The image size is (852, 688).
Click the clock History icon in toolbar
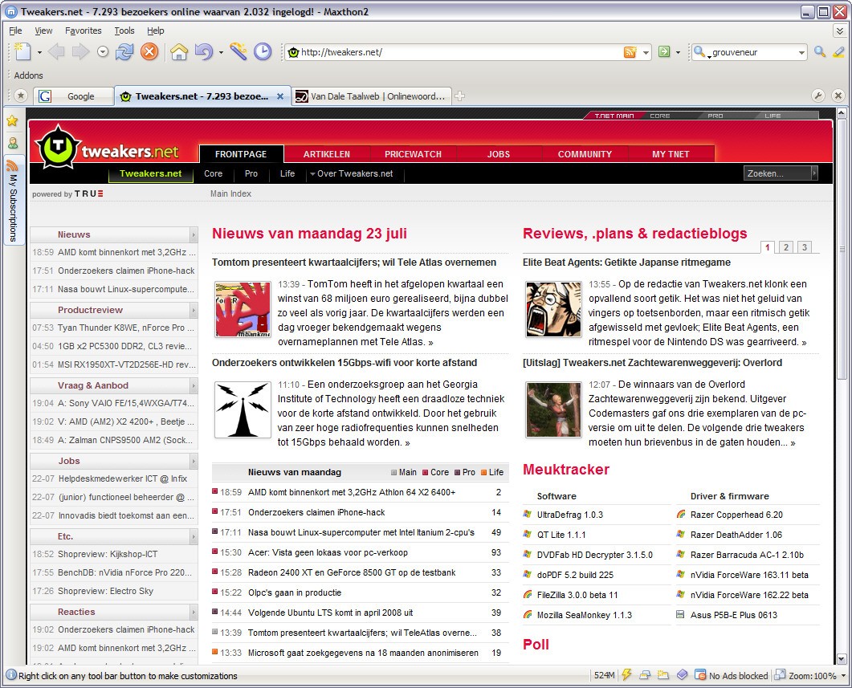tap(263, 51)
